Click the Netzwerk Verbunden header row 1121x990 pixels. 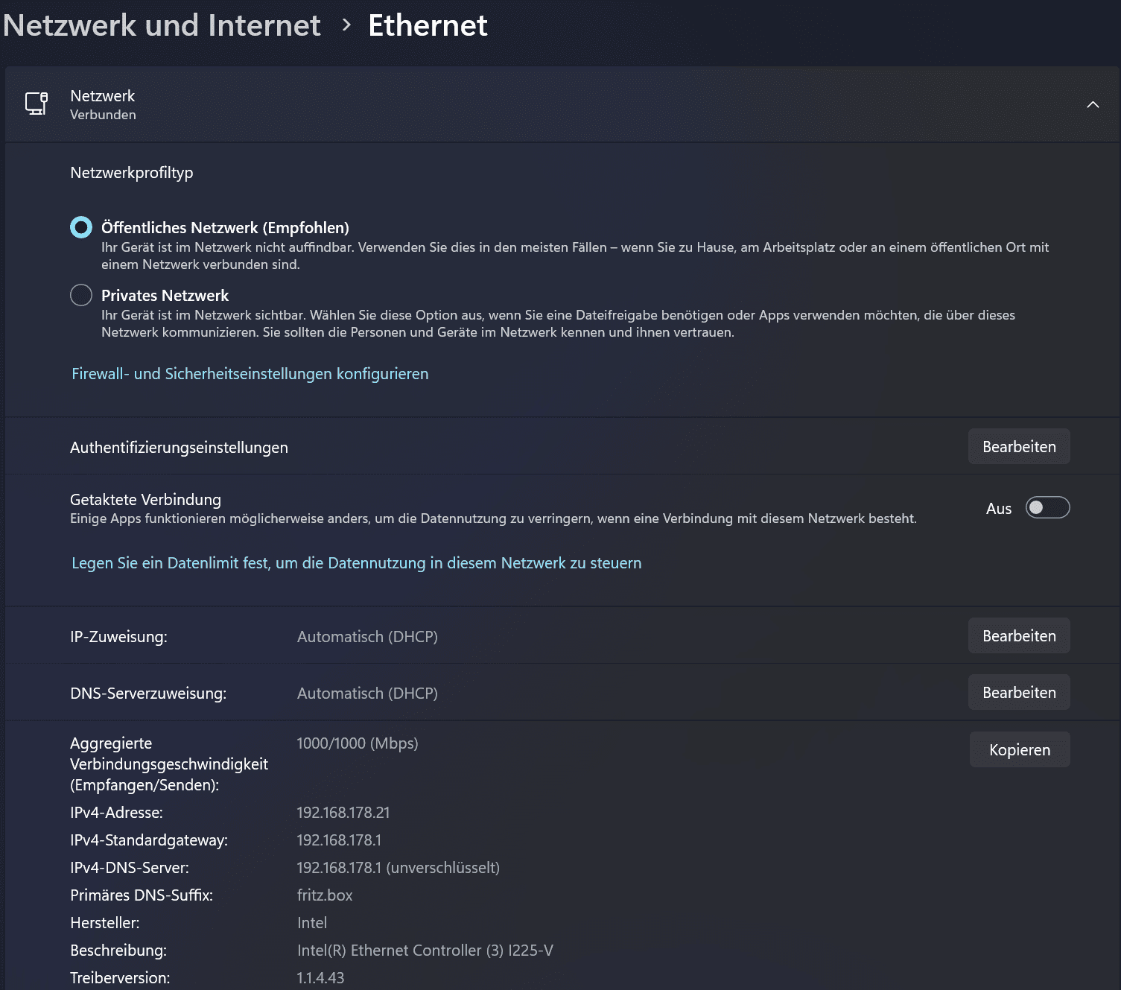point(521,105)
